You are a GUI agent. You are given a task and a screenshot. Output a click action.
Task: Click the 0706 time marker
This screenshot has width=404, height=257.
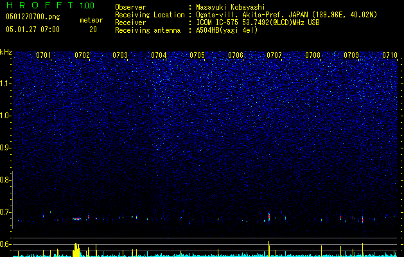[236, 55]
